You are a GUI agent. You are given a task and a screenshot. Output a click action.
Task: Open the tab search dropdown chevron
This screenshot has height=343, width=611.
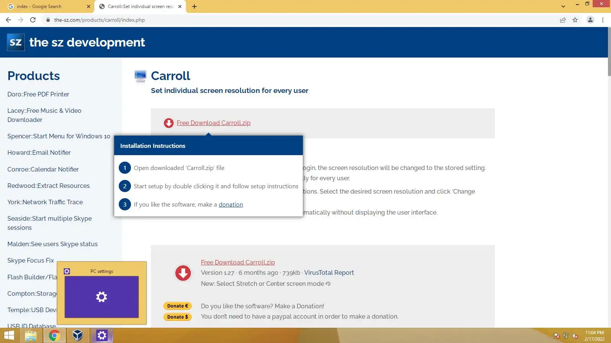(563, 6)
